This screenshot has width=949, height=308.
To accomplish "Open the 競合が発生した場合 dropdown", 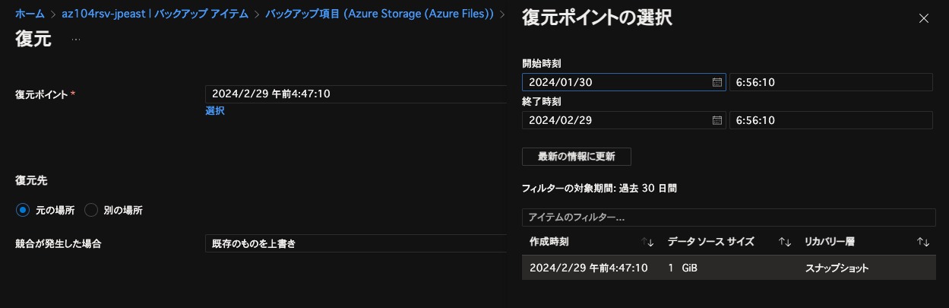I will tap(356, 243).
